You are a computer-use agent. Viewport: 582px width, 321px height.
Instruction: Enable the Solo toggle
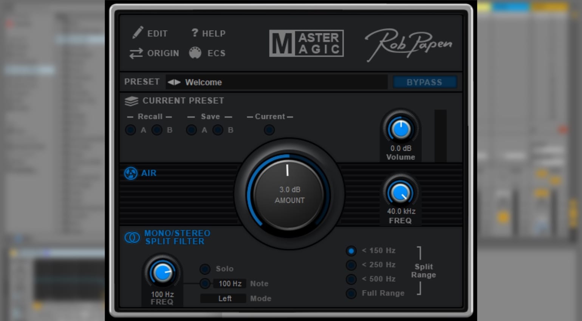click(x=205, y=269)
